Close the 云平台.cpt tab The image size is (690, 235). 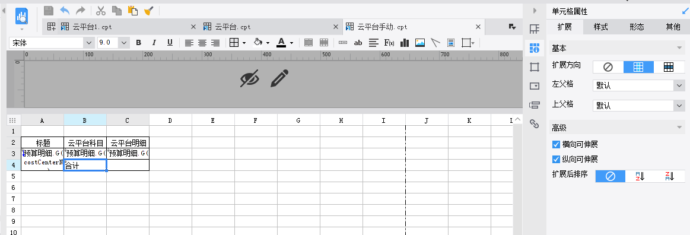tap(336, 27)
